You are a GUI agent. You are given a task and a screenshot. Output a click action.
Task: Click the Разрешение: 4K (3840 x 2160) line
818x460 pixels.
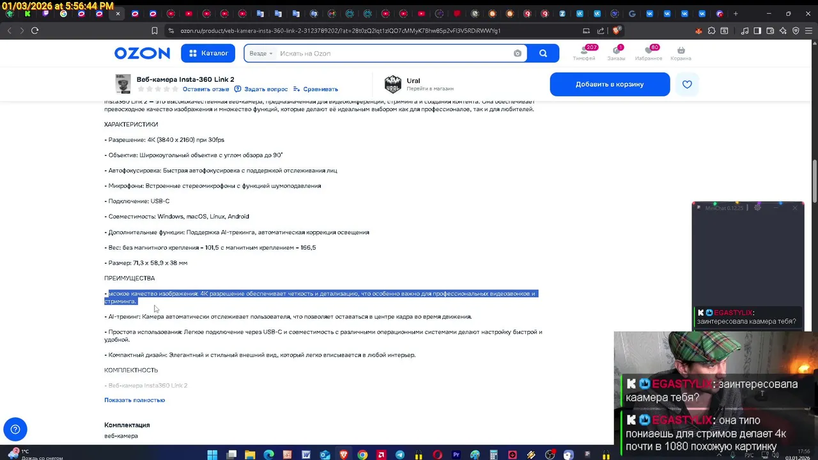coord(164,140)
